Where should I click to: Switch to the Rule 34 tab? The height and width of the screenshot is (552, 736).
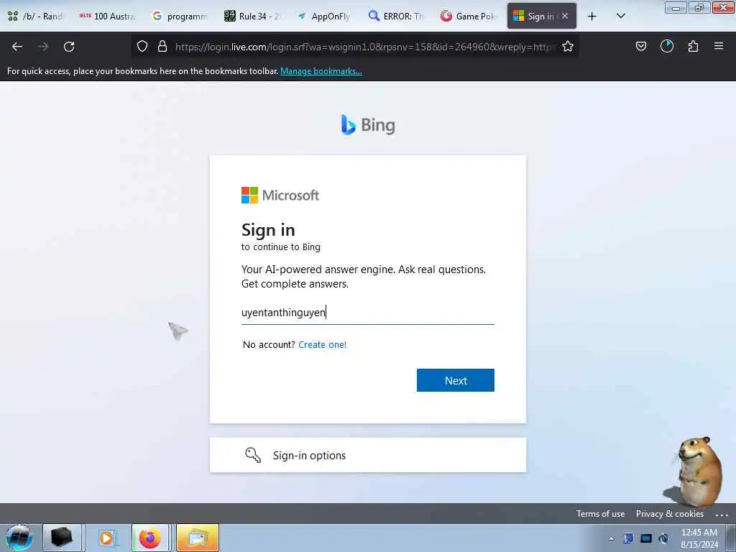coord(252,17)
